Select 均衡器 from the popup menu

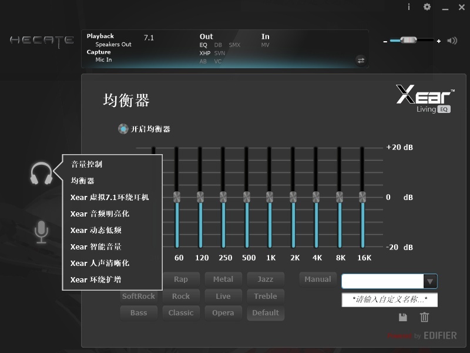[x=82, y=181]
